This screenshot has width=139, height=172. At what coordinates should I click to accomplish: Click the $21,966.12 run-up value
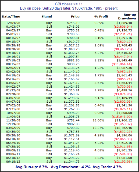pos(123,120)
